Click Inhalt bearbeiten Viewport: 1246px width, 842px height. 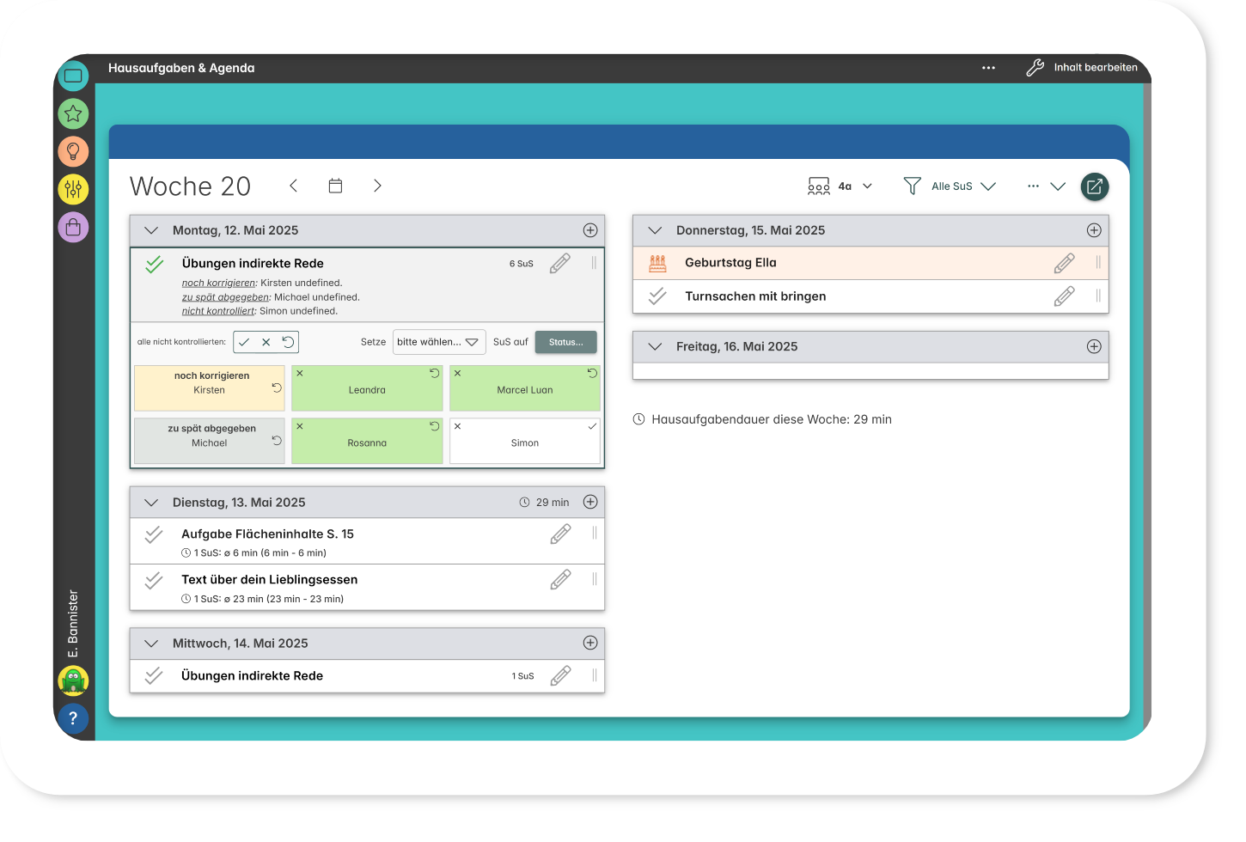click(1083, 68)
